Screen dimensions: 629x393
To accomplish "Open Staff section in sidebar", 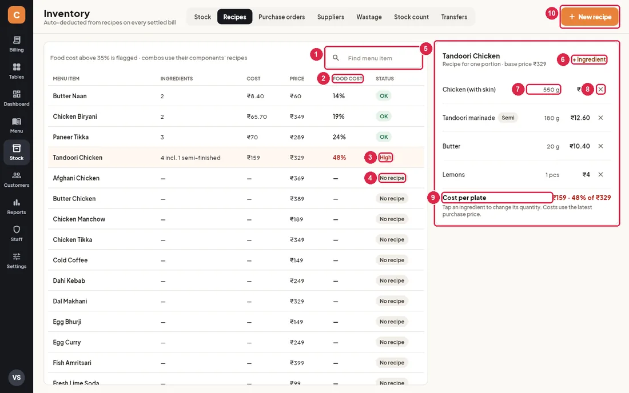I will (17, 234).
